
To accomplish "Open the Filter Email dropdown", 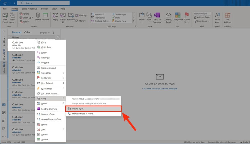I will (202, 21).
